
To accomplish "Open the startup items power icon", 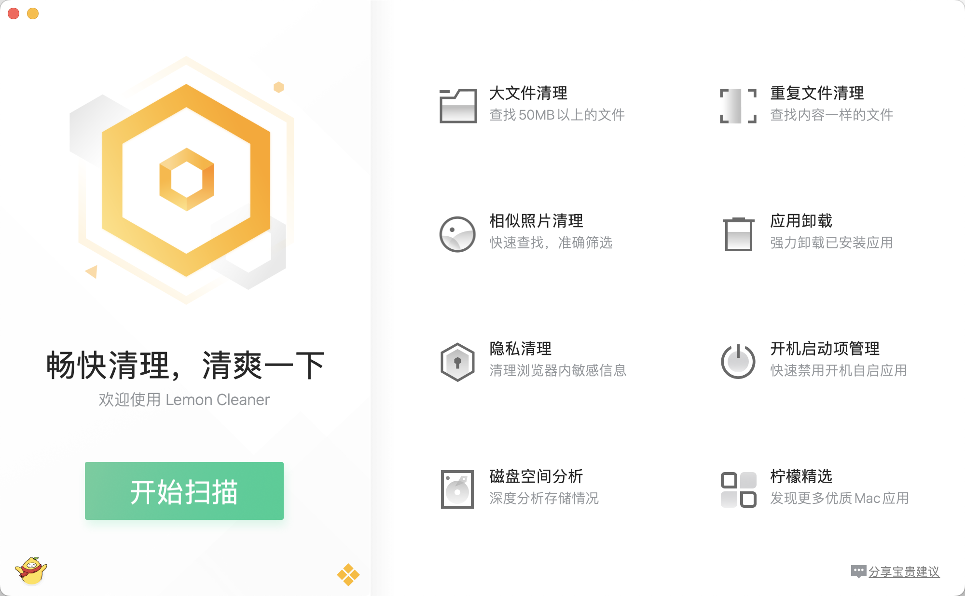I will (738, 361).
